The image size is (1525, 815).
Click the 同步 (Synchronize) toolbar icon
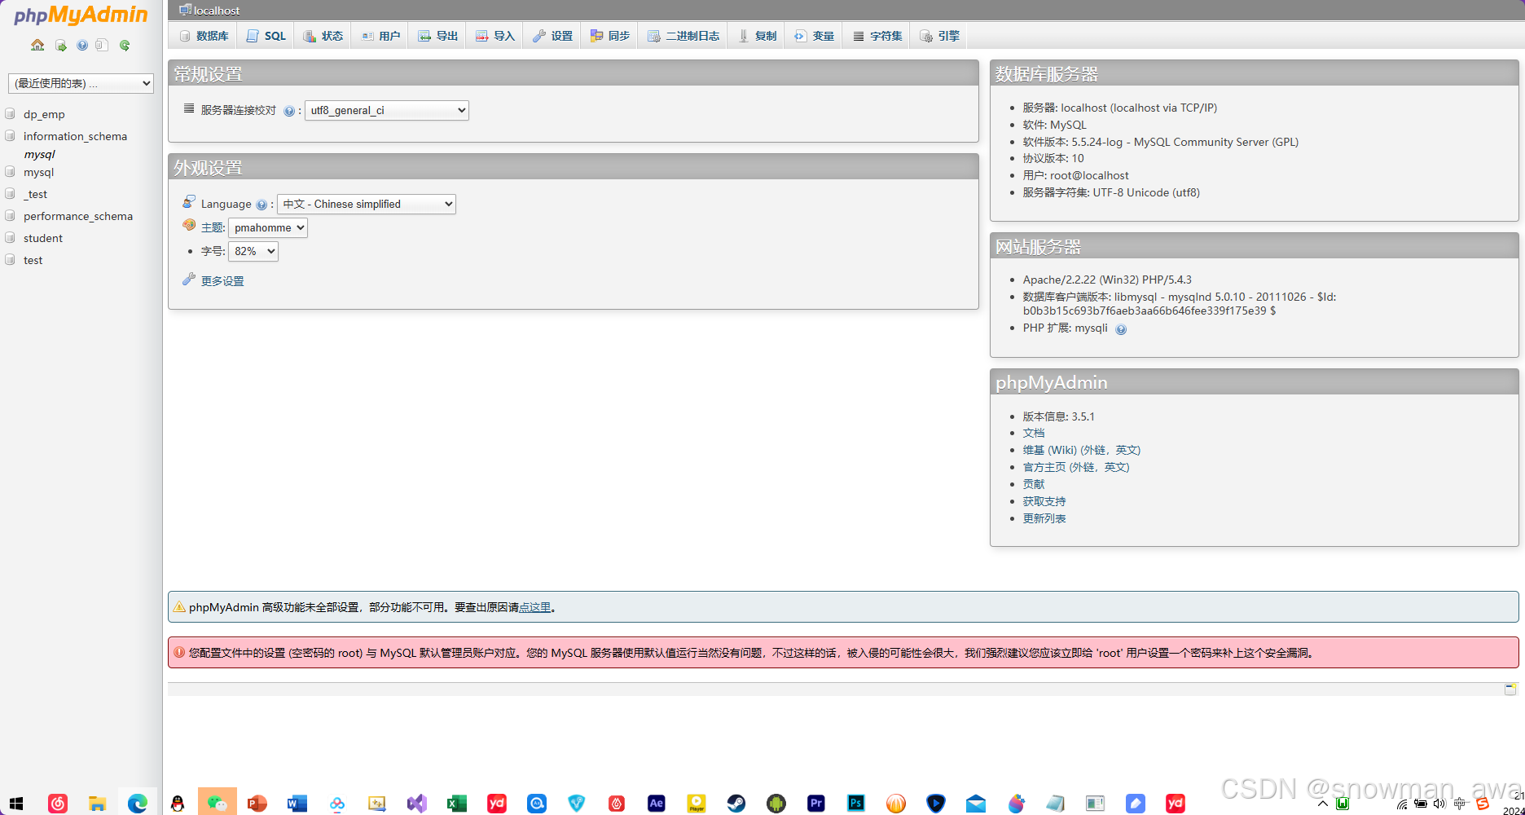[x=609, y=35]
